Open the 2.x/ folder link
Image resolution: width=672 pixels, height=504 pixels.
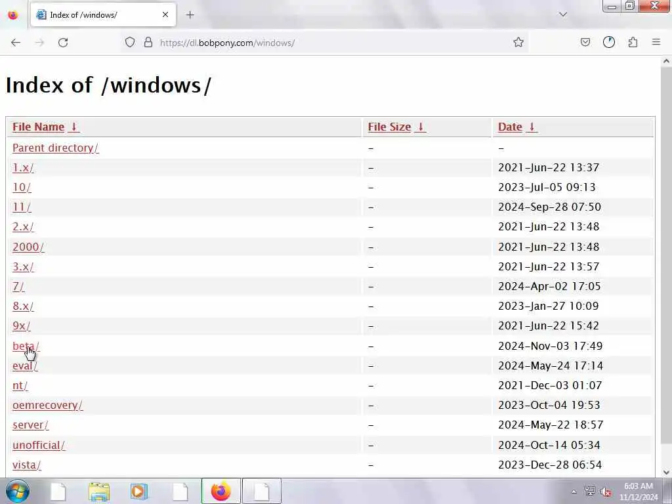(x=23, y=226)
